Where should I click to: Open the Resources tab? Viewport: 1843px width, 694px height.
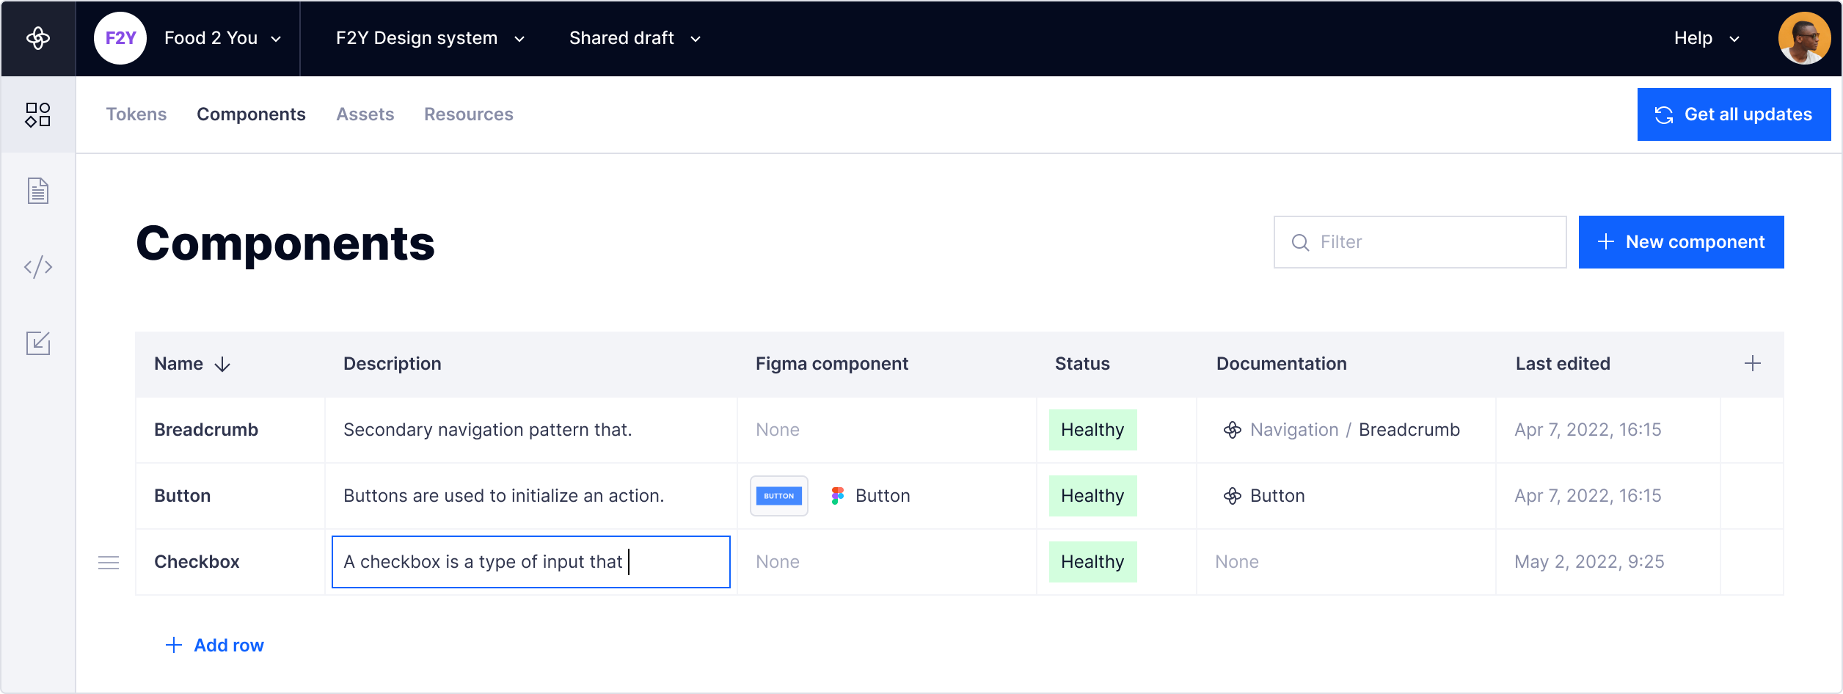(x=469, y=114)
